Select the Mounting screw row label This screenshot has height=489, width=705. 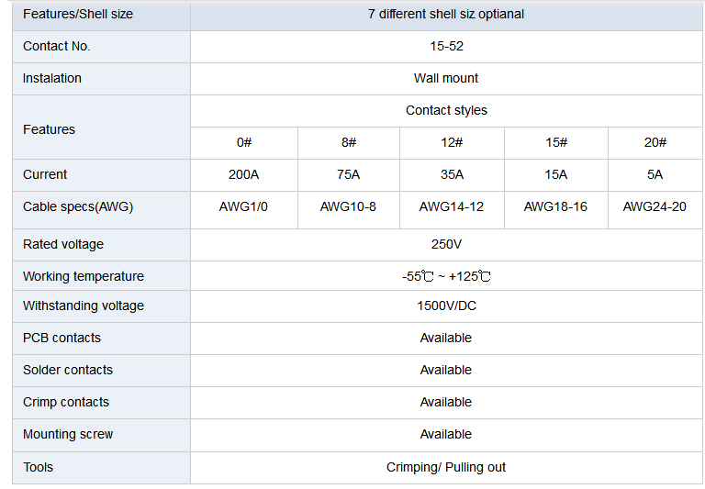coord(67,434)
